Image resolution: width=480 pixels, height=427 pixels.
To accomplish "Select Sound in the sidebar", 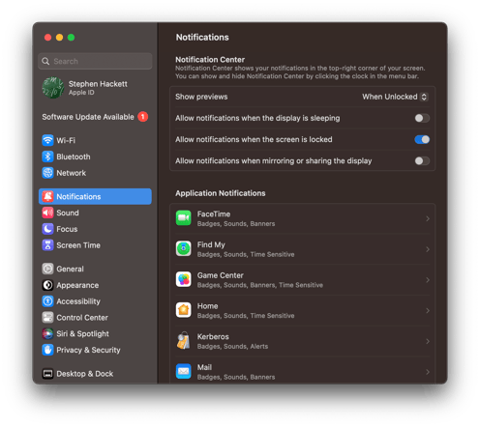I will [95, 213].
